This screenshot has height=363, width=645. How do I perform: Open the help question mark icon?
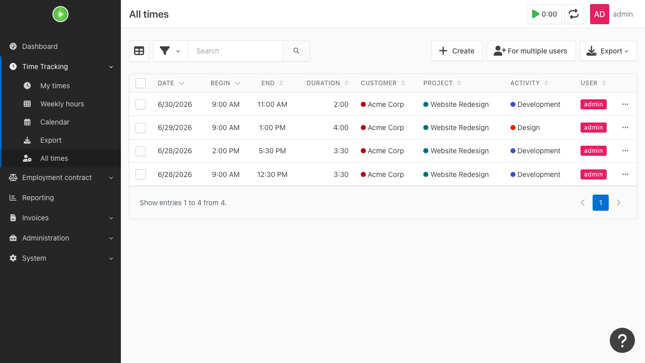(622, 340)
